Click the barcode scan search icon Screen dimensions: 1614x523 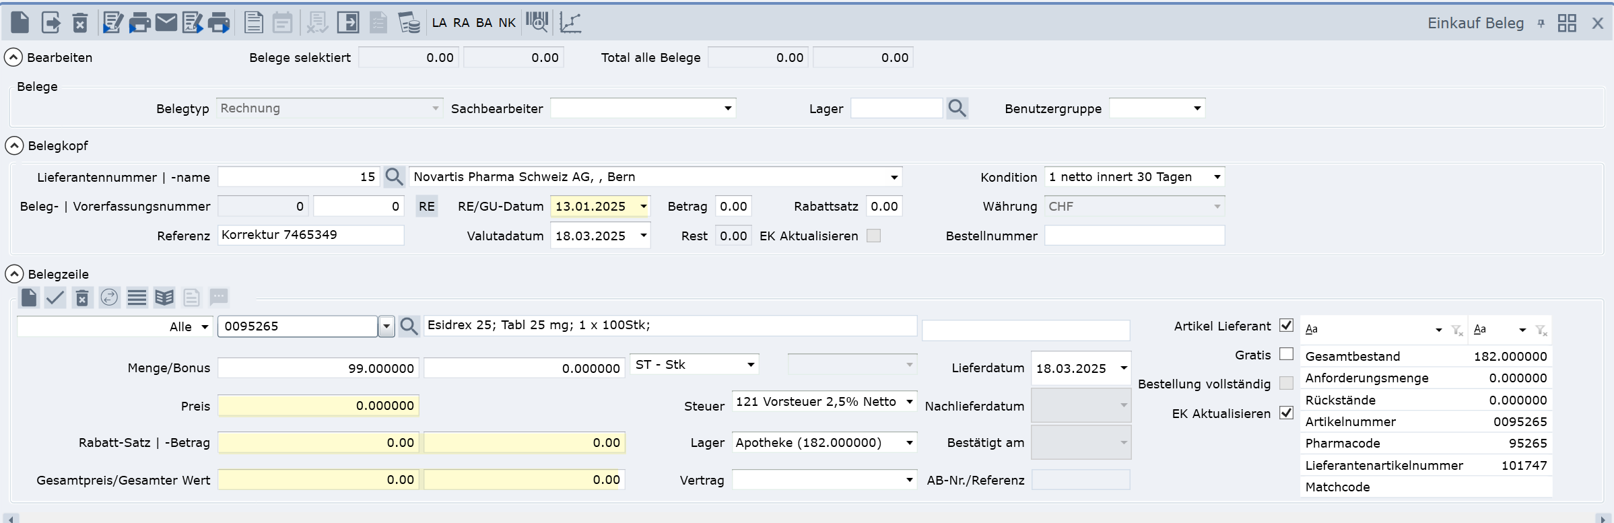(x=537, y=22)
